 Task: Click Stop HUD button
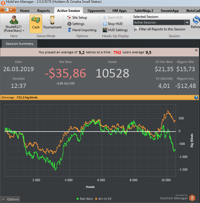pyautogui.click(x=113, y=24)
